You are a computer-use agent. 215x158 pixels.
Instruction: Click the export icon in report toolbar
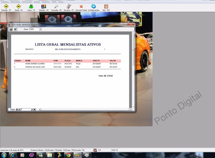coord(15,29)
